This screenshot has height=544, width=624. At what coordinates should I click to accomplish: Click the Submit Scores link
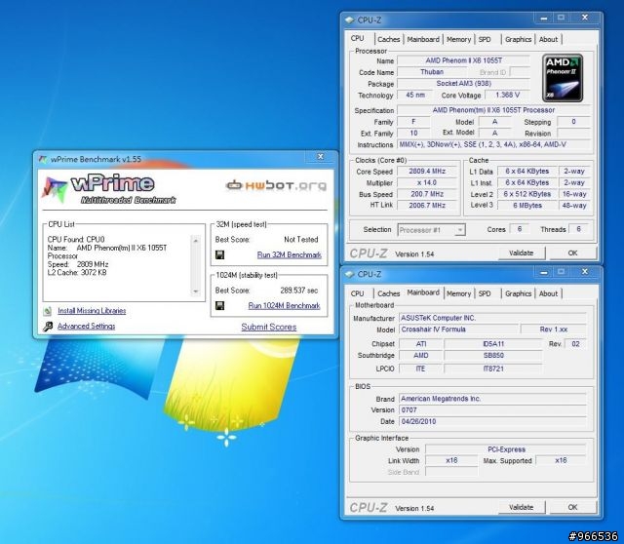pos(269,328)
